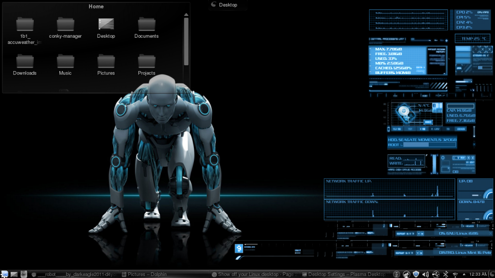Click the Network Traffic Down graph
This screenshot has width=495, height=278.
(x=389, y=209)
